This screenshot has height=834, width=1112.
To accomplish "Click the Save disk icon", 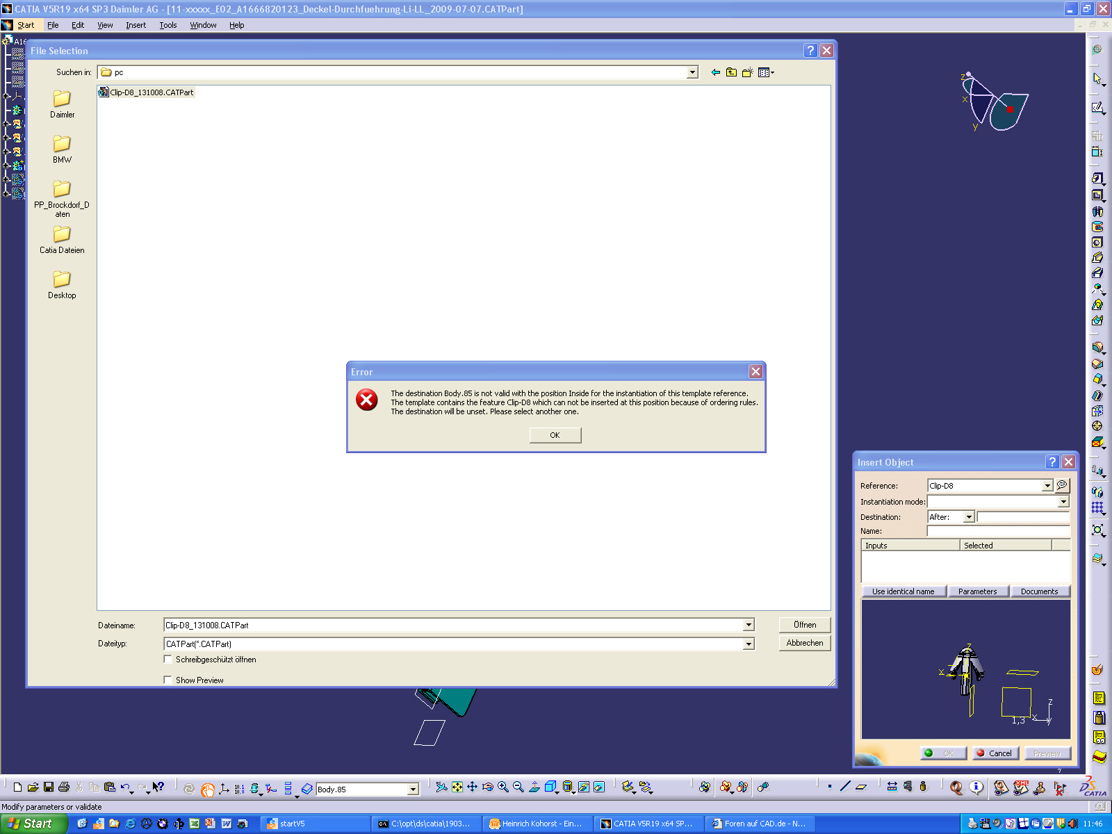I will click(49, 787).
